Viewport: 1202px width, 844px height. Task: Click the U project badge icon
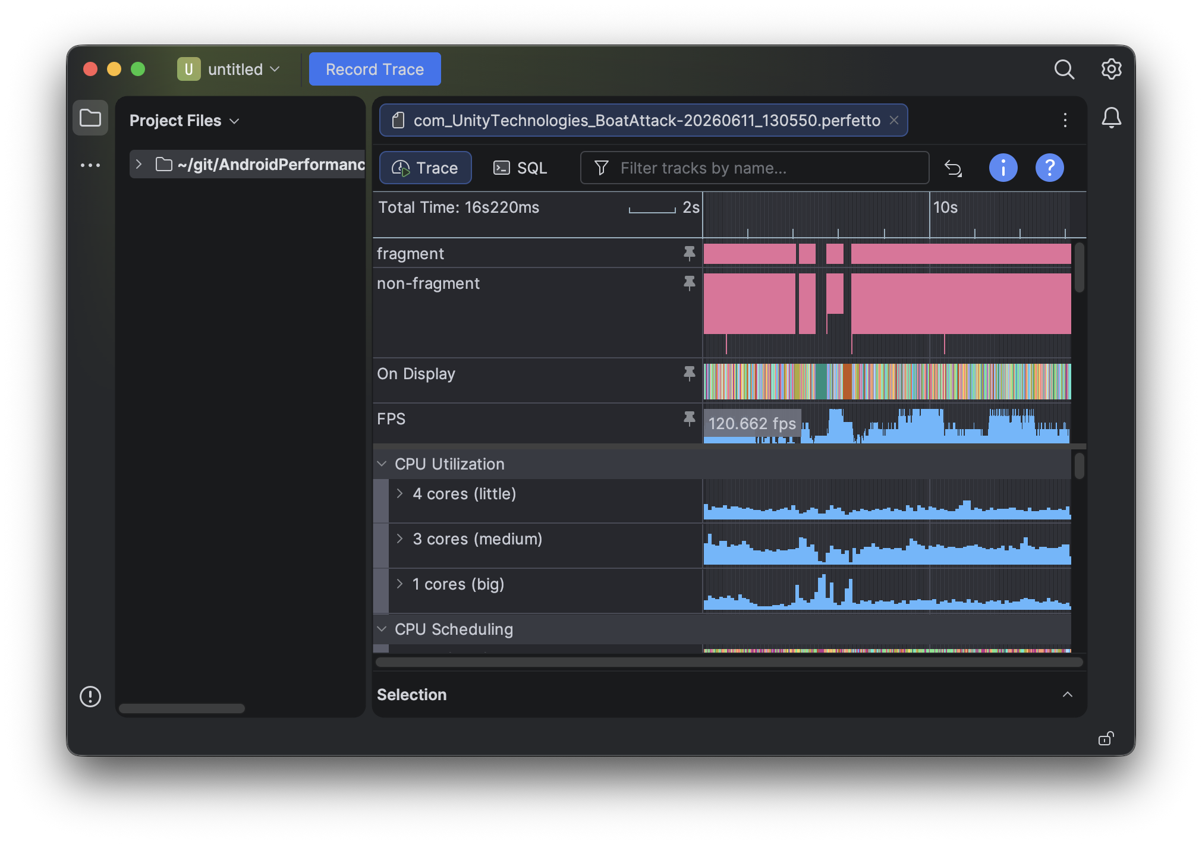tap(188, 70)
